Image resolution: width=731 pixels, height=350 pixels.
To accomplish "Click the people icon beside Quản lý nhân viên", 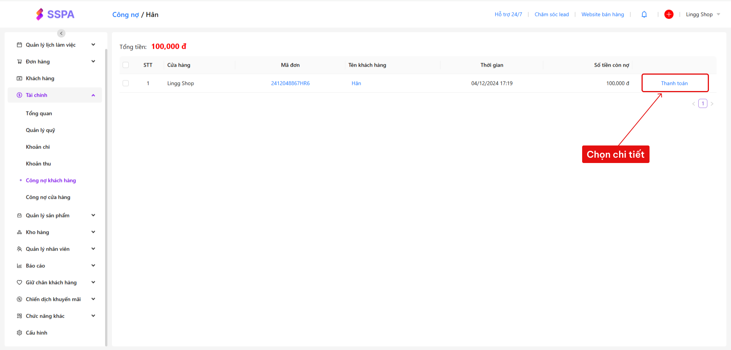I will [19, 249].
